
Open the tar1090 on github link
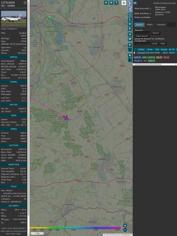(164, 3)
